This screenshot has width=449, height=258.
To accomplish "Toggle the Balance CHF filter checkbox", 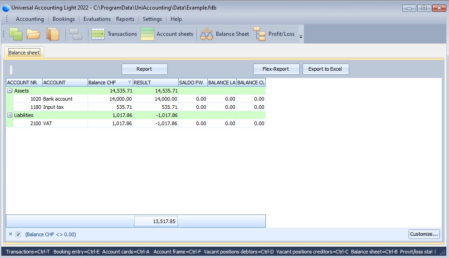I will [x=18, y=234].
